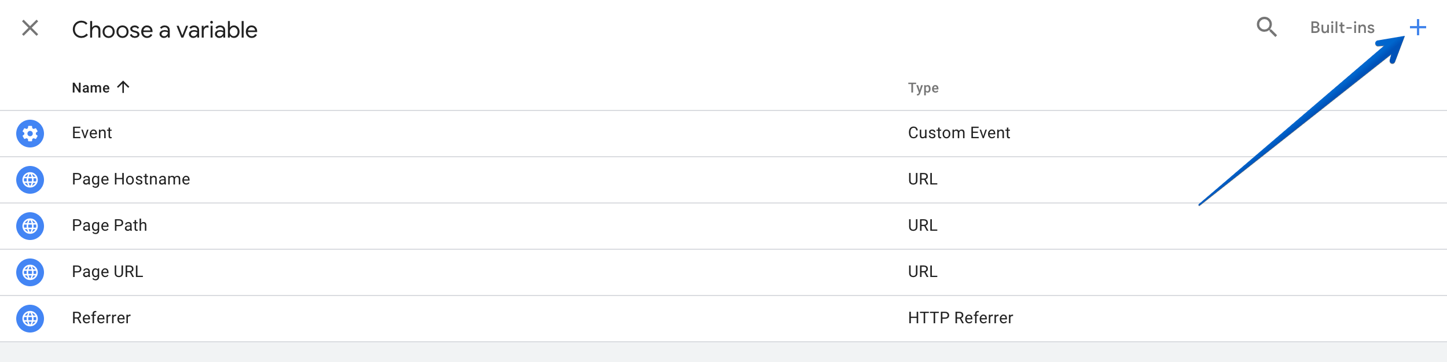This screenshot has height=362, width=1447.
Task: Sort list by Type column header
Action: pyautogui.click(x=923, y=88)
